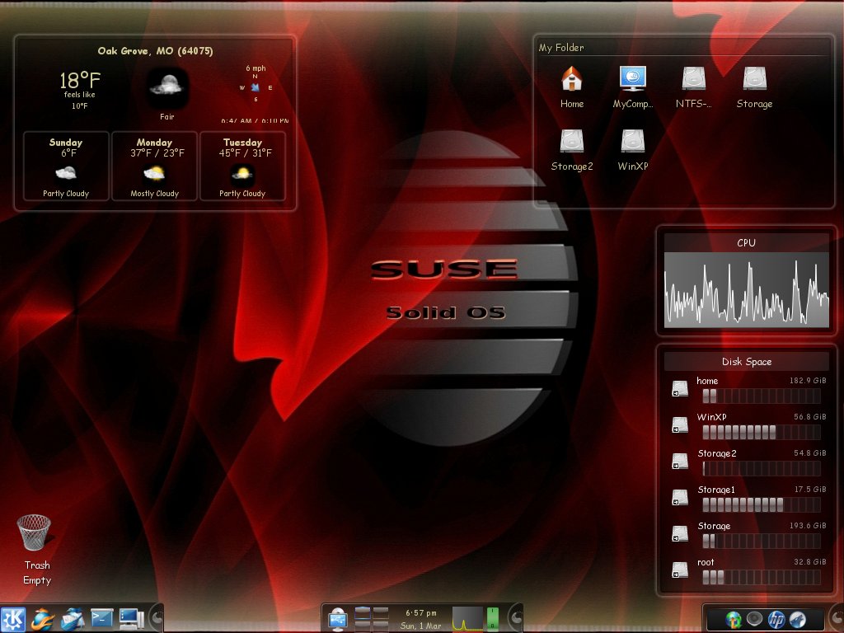Click the My Folder widget title
This screenshot has width=844, height=633.
(x=561, y=48)
